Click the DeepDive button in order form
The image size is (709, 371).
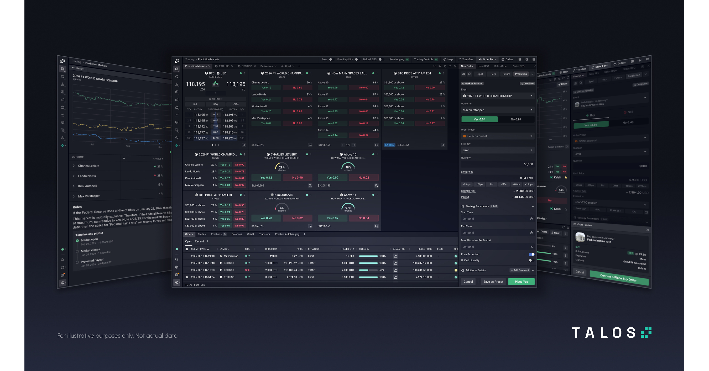(527, 84)
